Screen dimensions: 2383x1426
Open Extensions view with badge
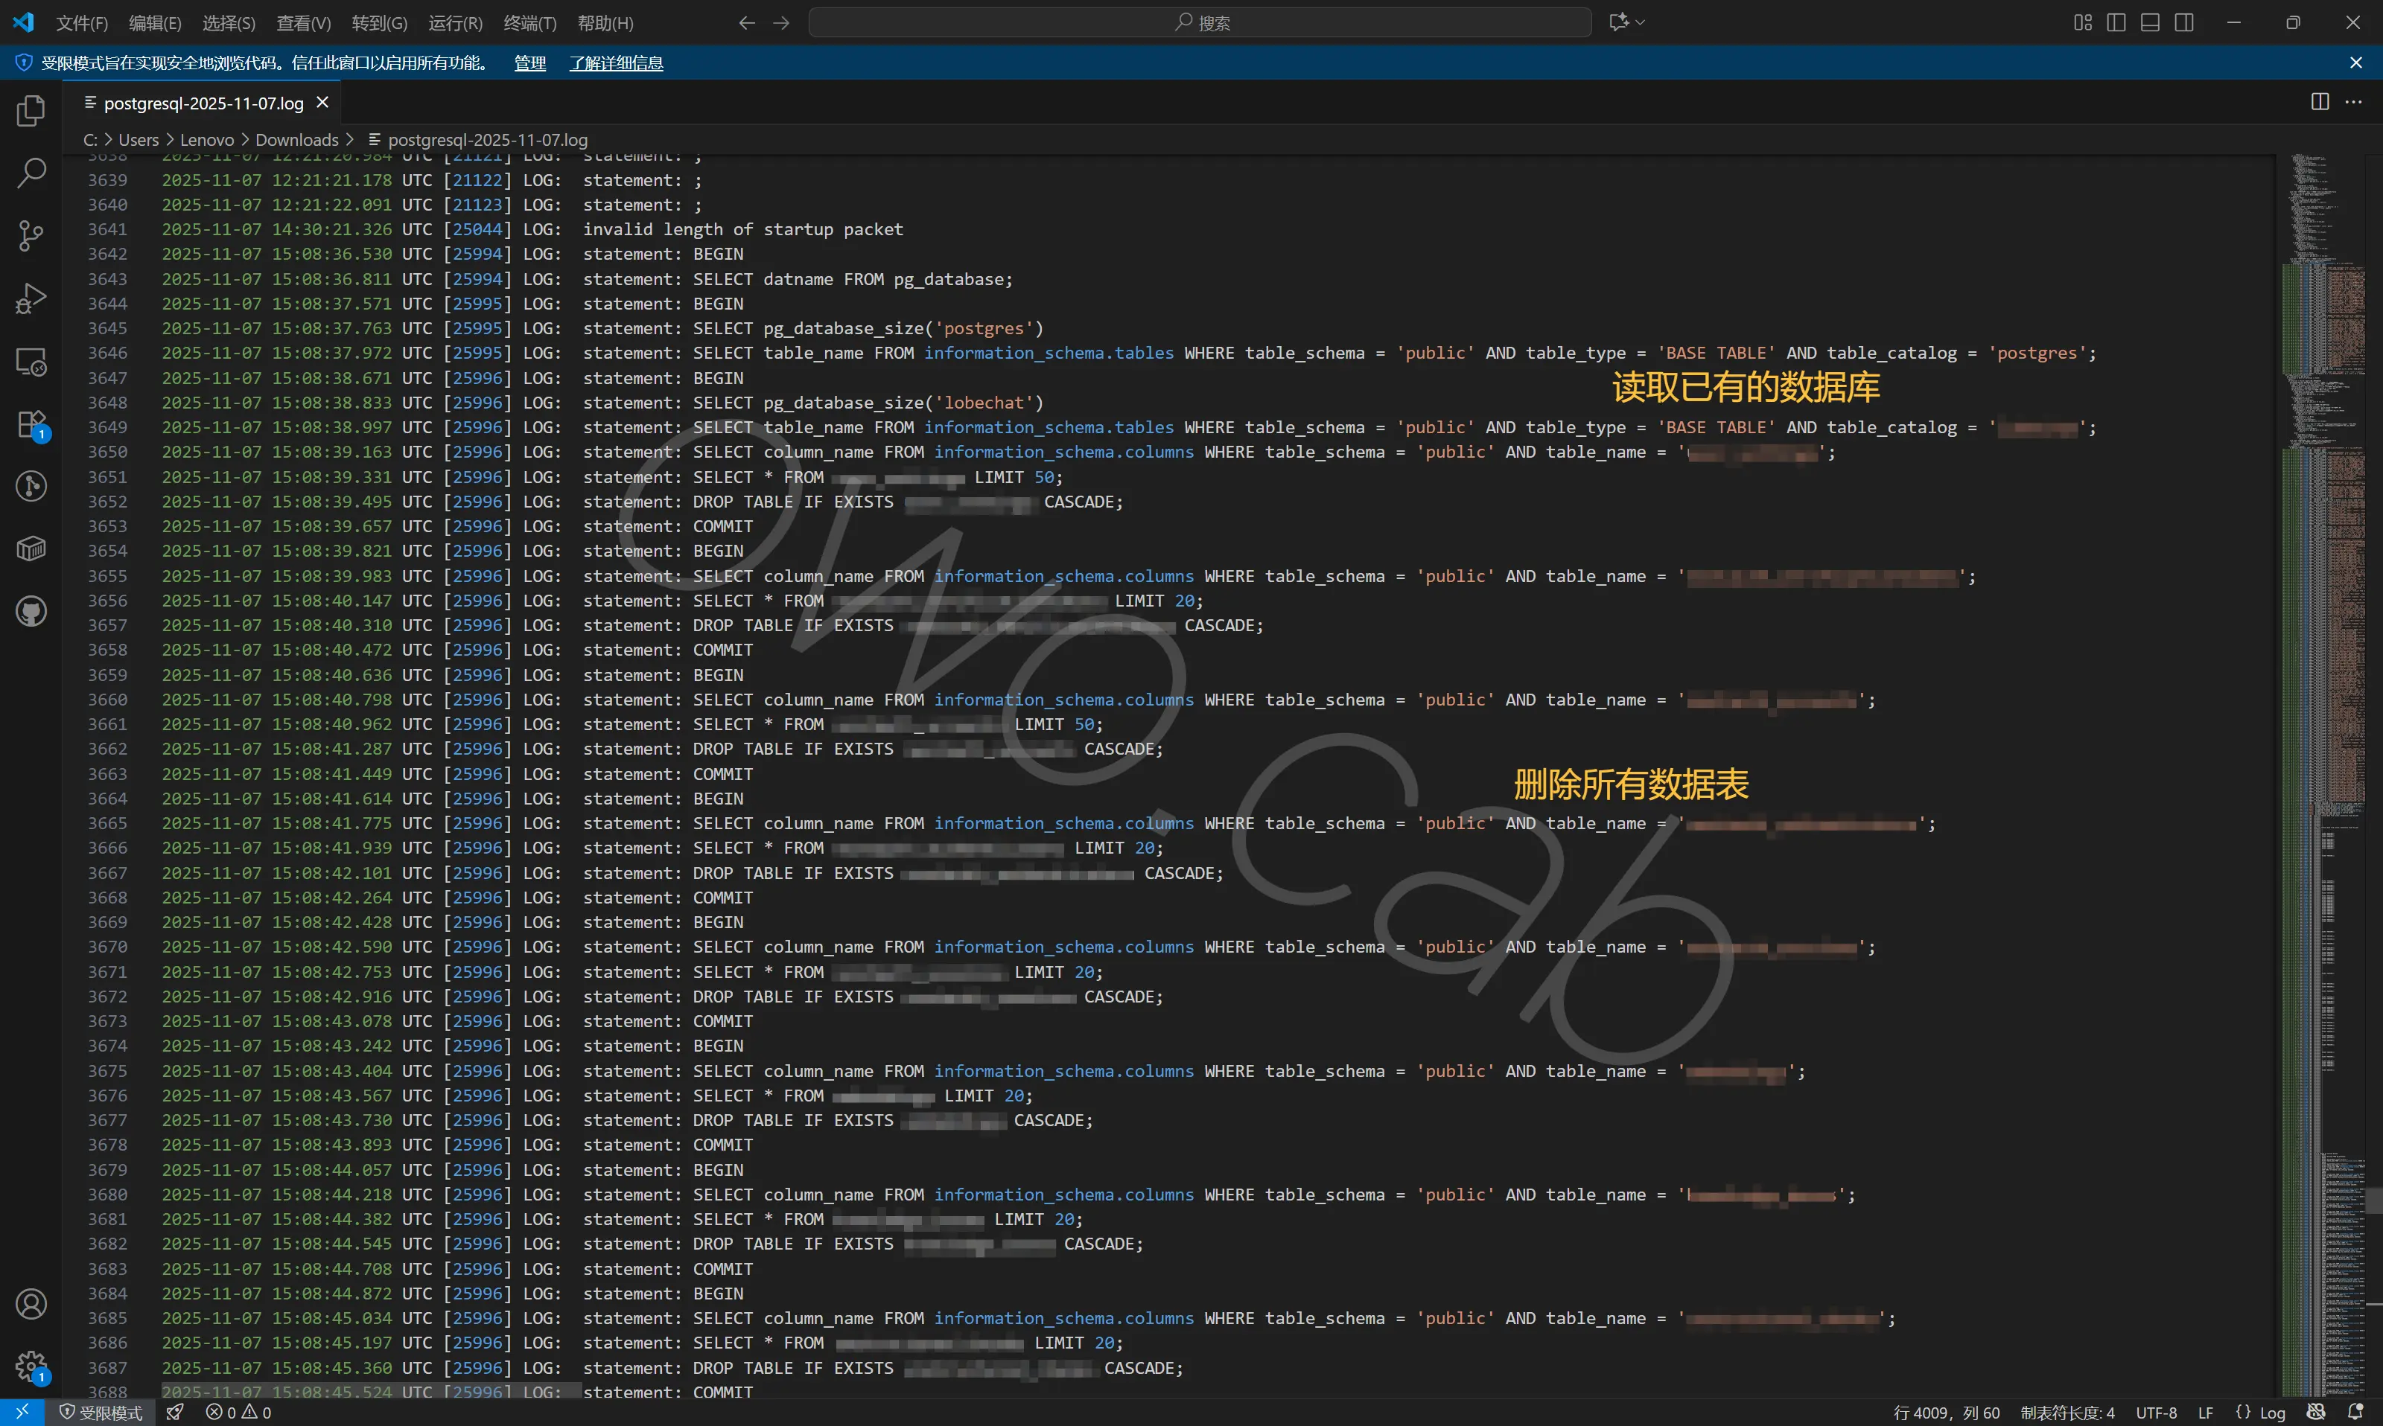coord(31,425)
